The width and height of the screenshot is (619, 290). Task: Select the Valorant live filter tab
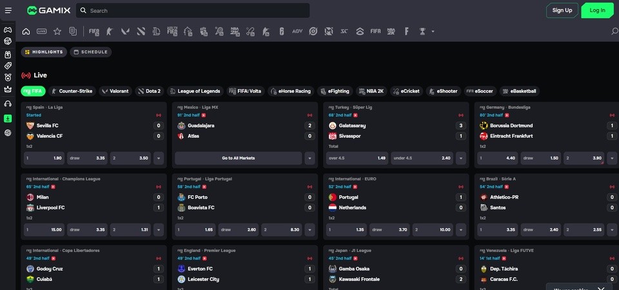coord(115,91)
